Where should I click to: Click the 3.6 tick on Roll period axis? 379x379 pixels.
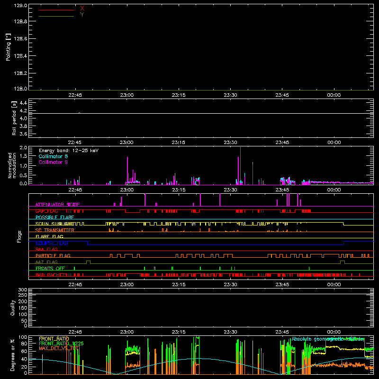(23, 134)
